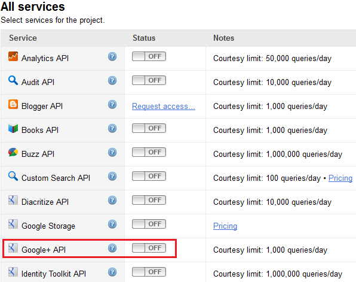This screenshot has height=282, width=356.
Task: Click the Google Storage service icon
Action: pos(13,224)
